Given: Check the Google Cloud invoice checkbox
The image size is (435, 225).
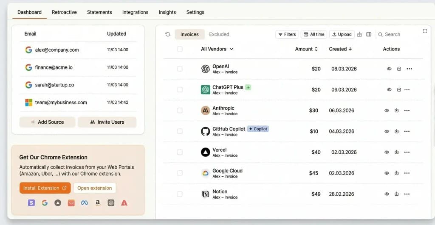Looking at the screenshot, I should coord(180,173).
